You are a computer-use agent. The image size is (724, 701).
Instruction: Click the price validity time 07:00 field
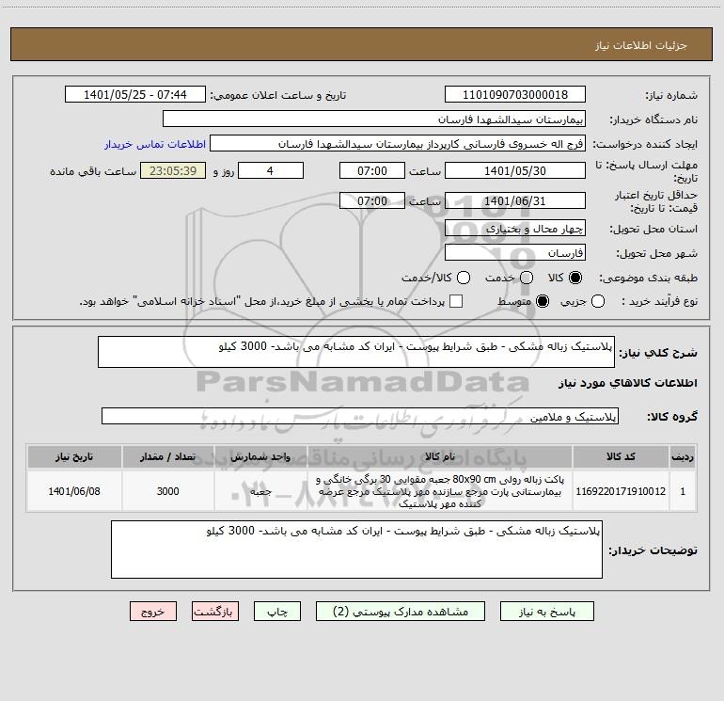[372, 200]
